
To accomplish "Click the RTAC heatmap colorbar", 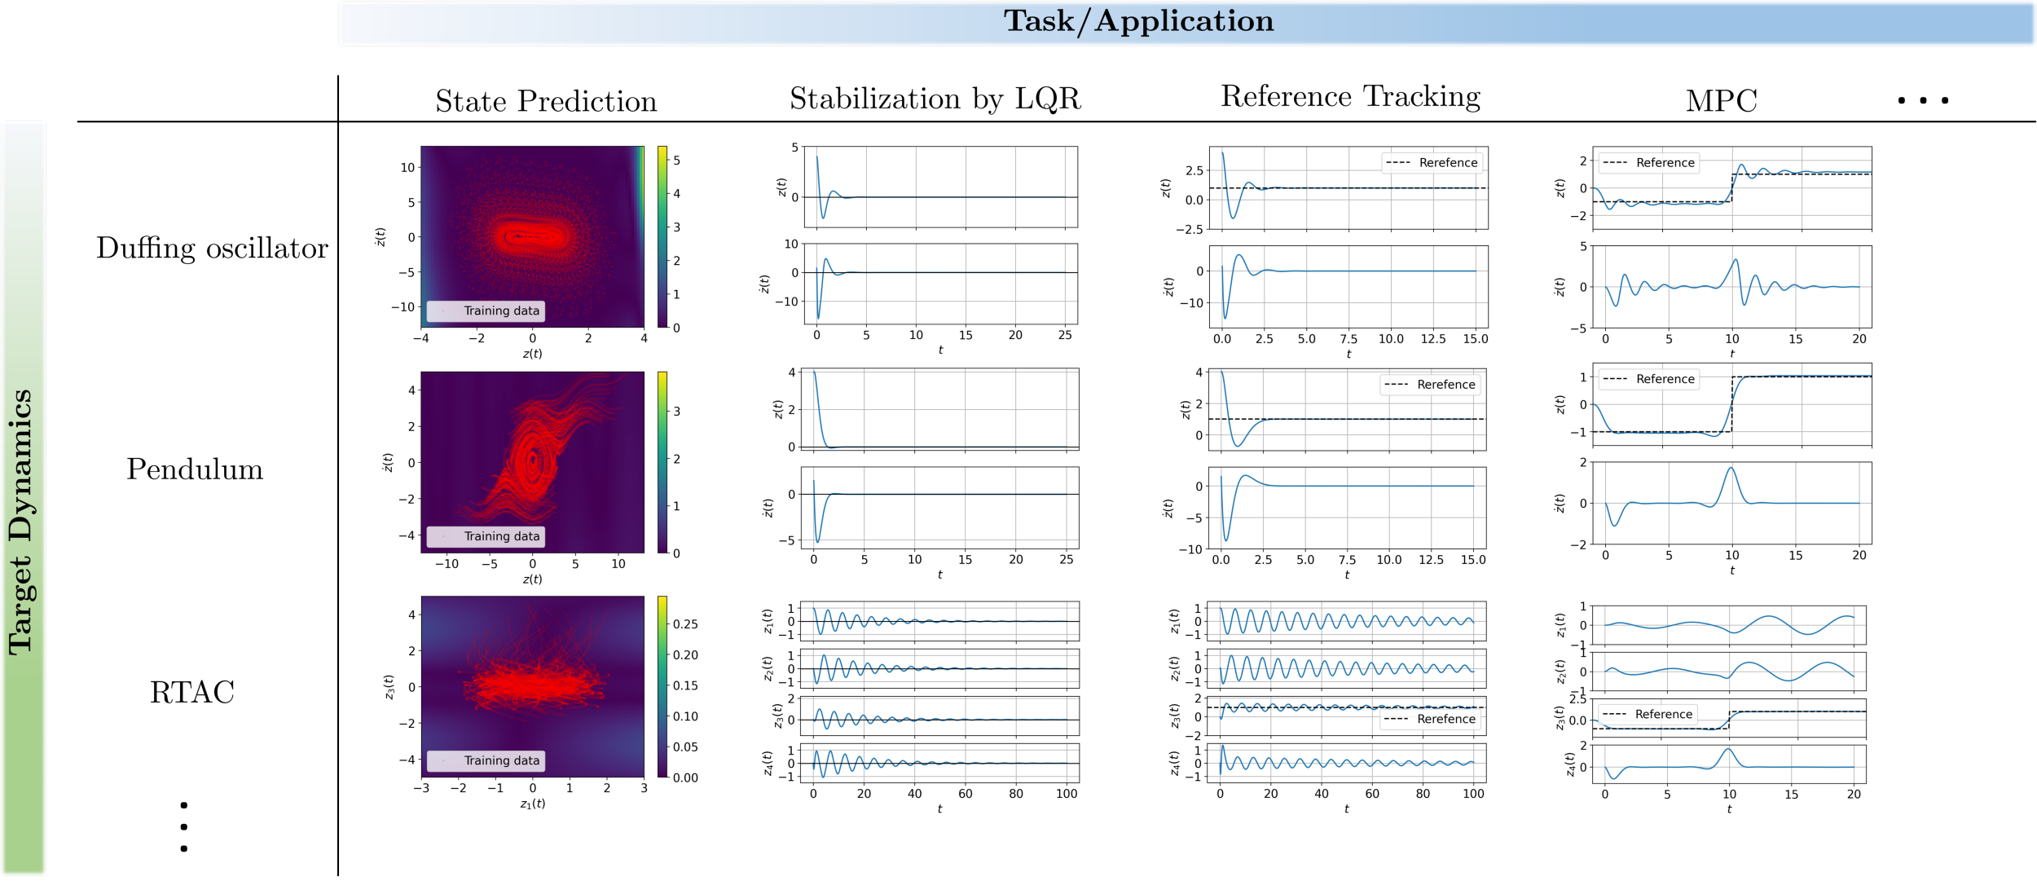I will (x=662, y=686).
